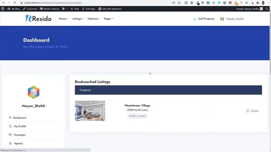Open Customize in the admin bar
The width and height of the screenshot is (271, 152).
pos(30,9)
